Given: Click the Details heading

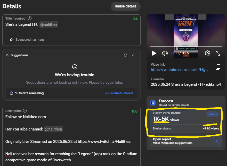Looking at the screenshot, I should click(x=12, y=6).
